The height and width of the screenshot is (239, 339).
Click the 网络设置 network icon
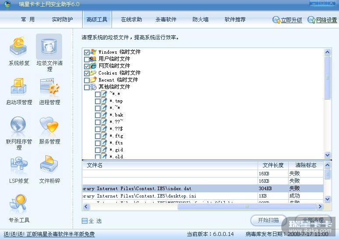[x=311, y=20]
